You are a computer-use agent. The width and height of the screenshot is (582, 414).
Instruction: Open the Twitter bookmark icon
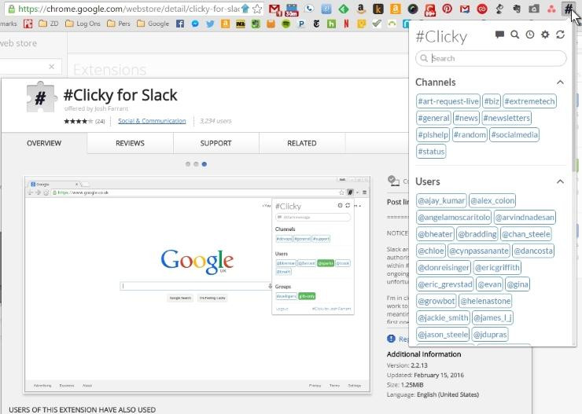pos(210,24)
